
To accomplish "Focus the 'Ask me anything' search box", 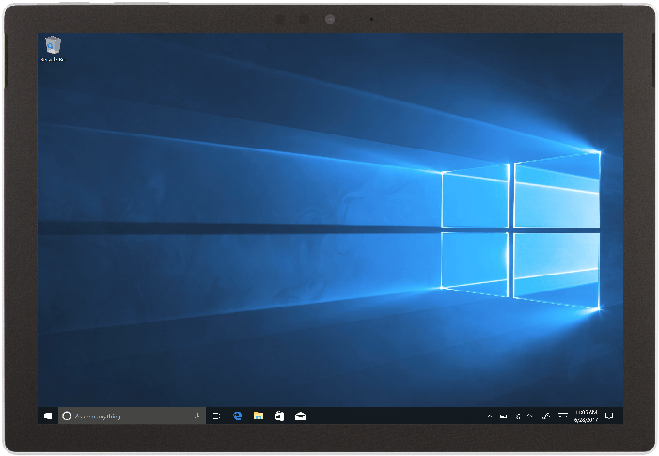I will click(x=132, y=416).
